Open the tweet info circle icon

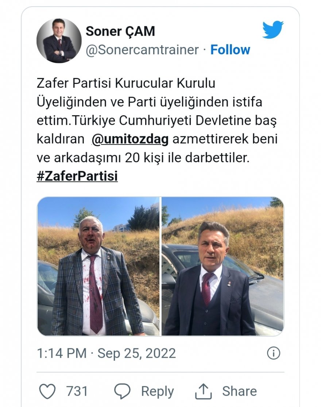tap(273, 353)
